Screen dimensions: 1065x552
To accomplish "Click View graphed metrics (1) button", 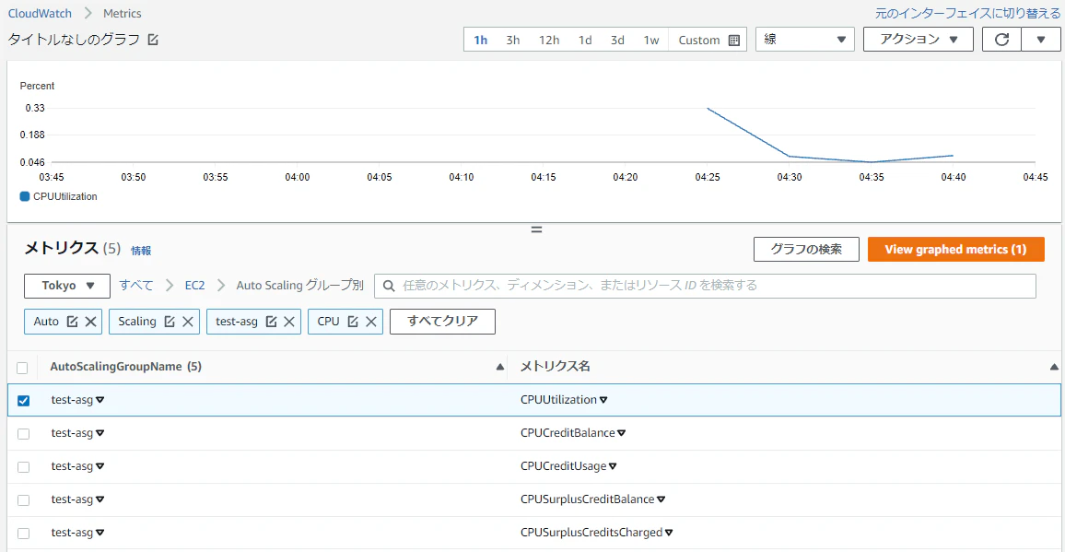I will [x=955, y=250].
